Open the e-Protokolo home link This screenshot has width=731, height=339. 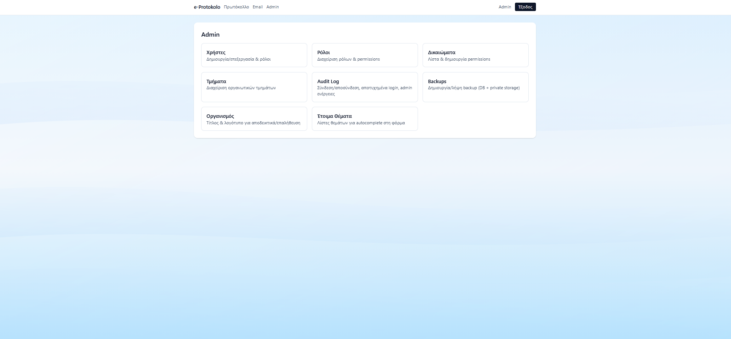tap(207, 7)
